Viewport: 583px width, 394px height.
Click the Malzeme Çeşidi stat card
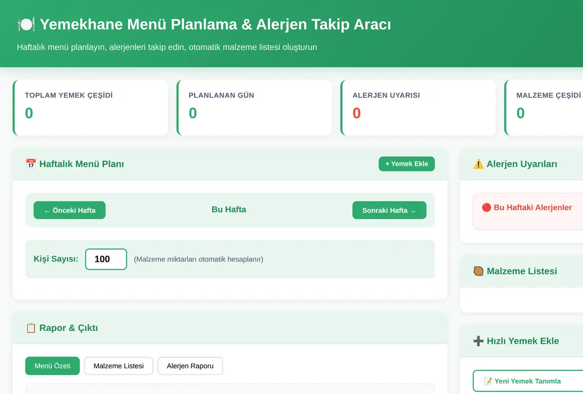pos(544,107)
